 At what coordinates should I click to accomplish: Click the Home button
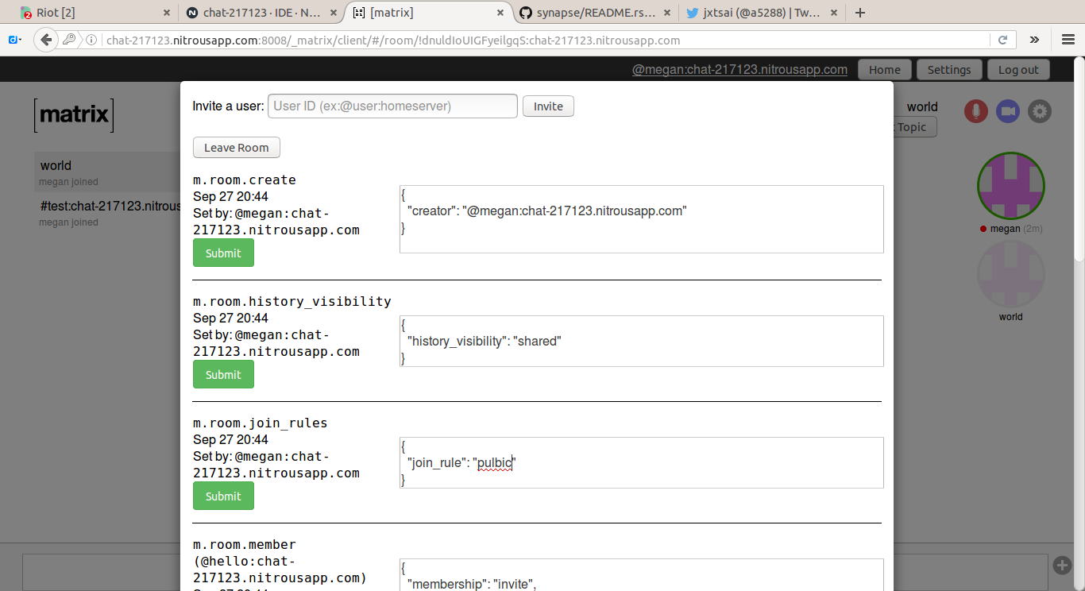pyautogui.click(x=884, y=70)
